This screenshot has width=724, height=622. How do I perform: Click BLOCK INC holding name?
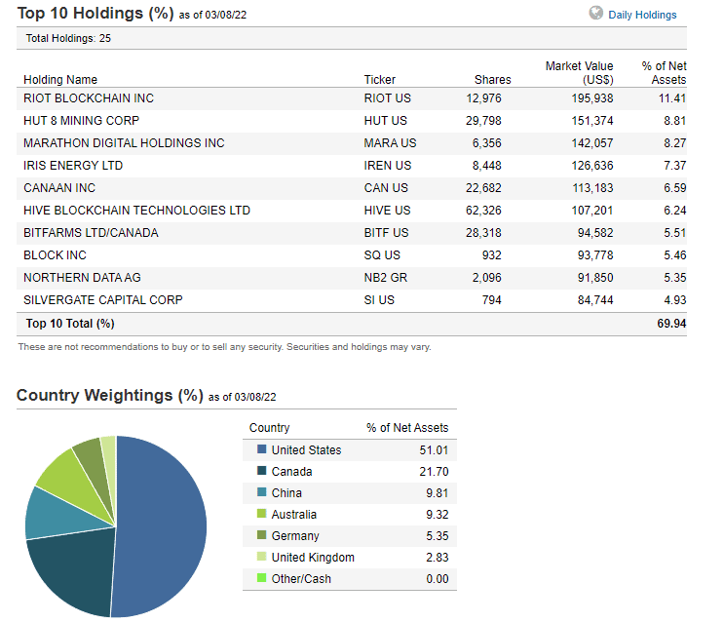[x=55, y=255]
